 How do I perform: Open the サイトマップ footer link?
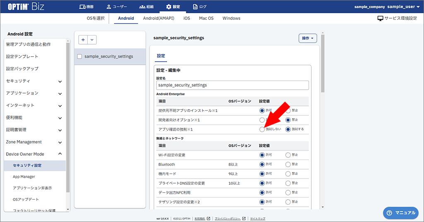258,219
